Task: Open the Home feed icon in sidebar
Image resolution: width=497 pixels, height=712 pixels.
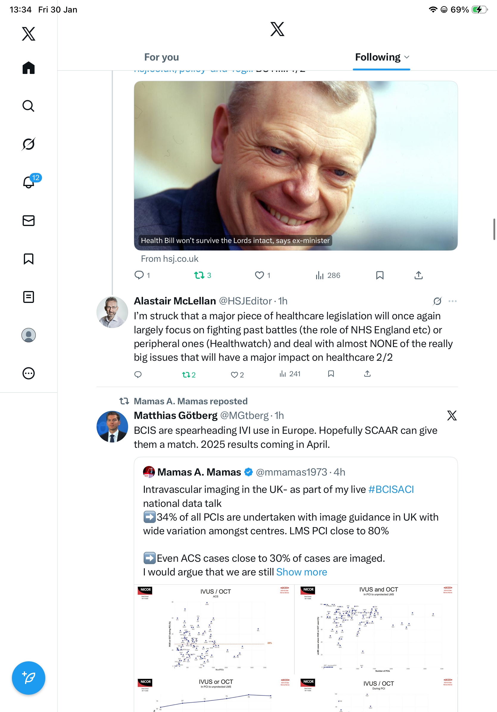Action: (29, 68)
